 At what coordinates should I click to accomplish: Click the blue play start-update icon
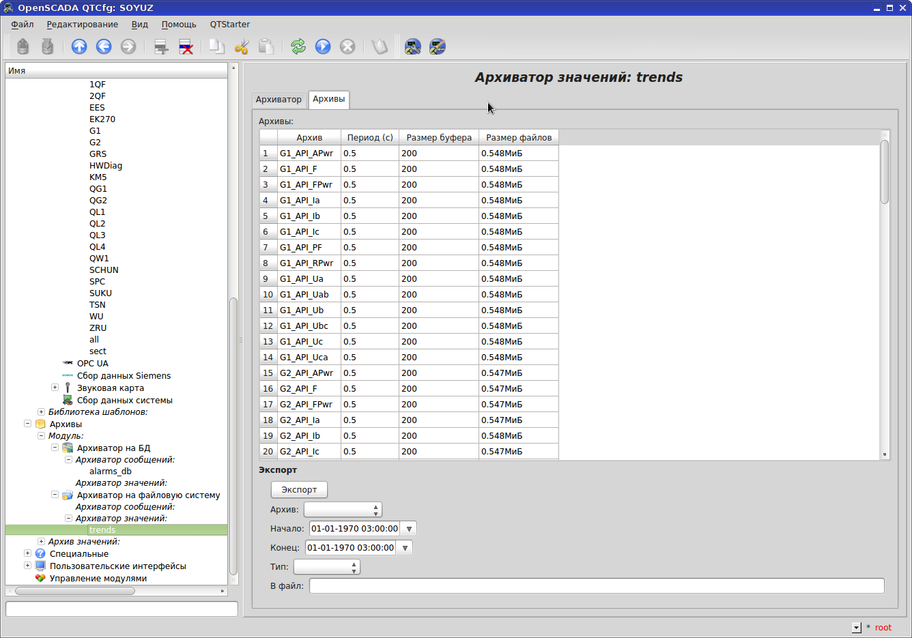[323, 46]
